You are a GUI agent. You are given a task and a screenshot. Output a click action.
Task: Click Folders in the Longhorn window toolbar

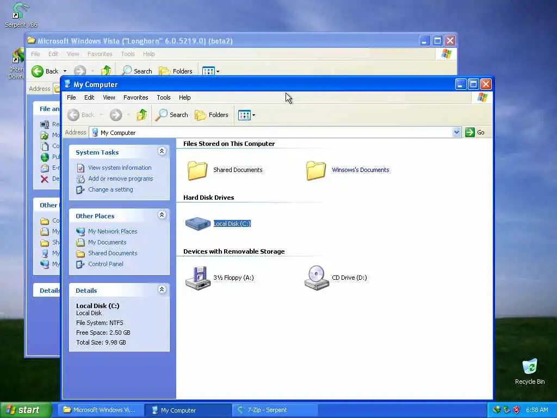[x=176, y=71]
